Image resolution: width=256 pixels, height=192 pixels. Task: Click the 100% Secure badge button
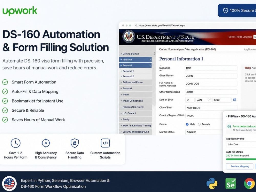pos(237,10)
